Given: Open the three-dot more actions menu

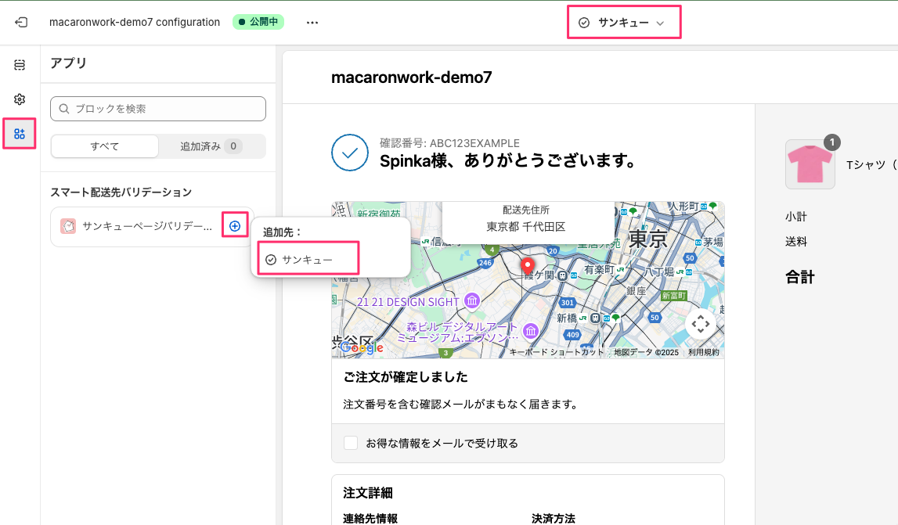Looking at the screenshot, I should pos(312,23).
